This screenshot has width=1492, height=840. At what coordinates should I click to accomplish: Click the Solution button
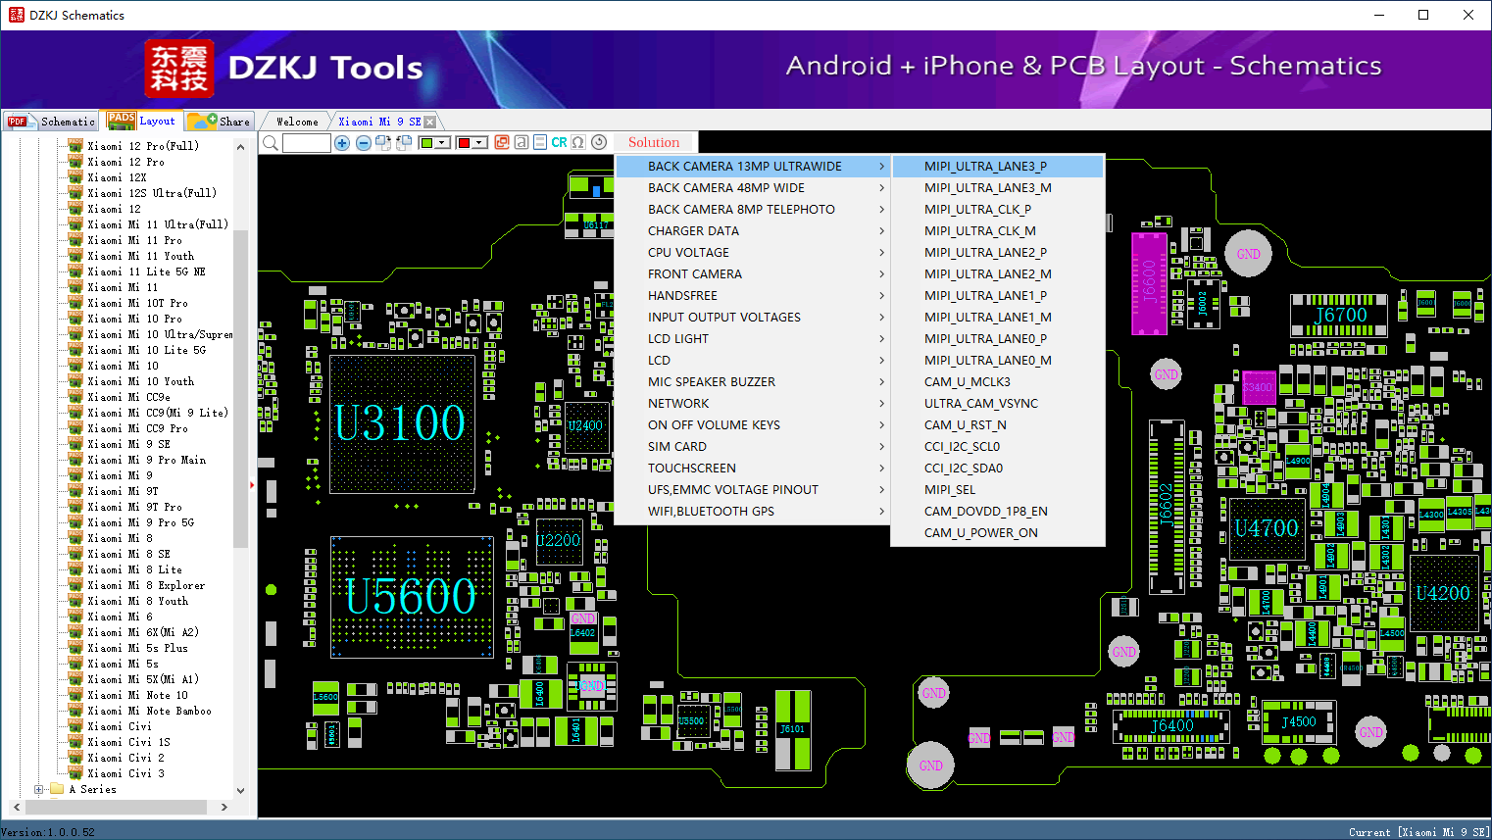coord(654,142)
